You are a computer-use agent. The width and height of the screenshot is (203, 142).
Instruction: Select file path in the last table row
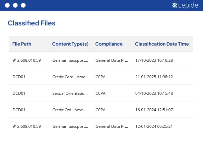click(27, 126)
